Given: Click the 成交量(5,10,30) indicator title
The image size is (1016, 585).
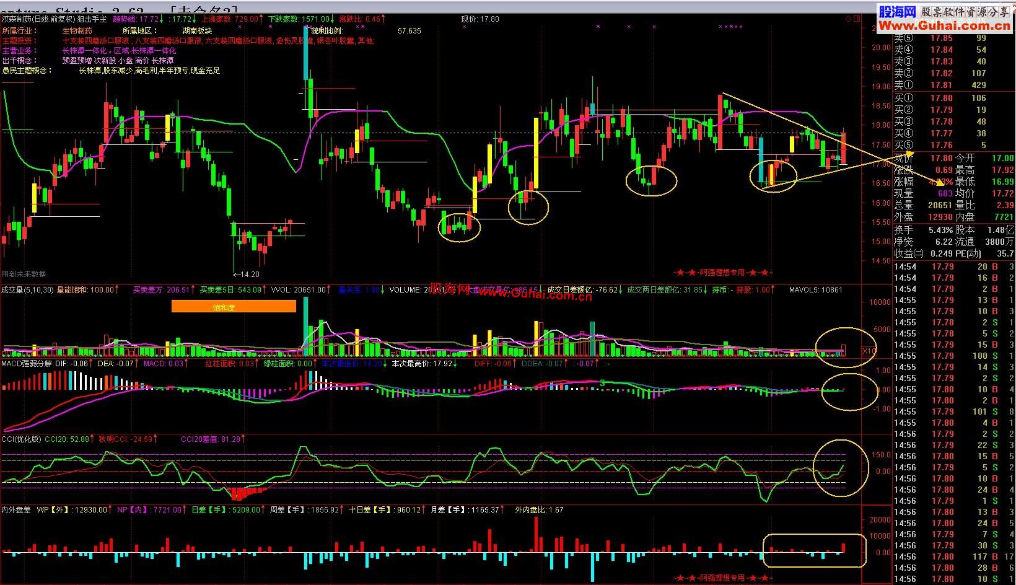Looking at the screenshot, I should tap(27, 289).
